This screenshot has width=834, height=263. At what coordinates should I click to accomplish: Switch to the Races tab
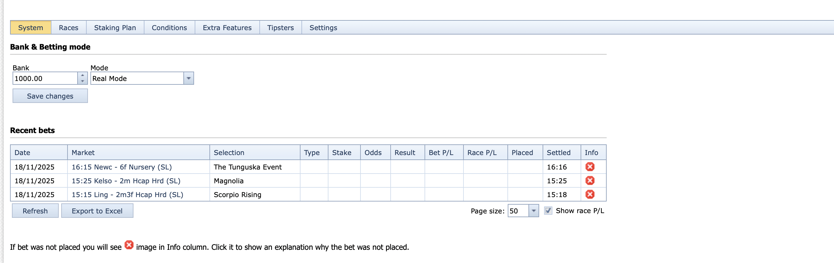(x=68, y=28)
